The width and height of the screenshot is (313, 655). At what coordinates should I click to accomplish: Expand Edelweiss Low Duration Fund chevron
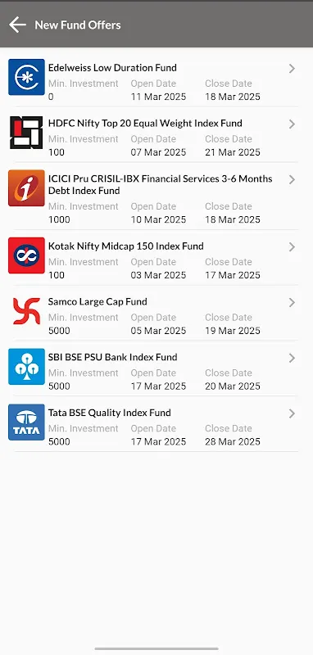pyautogui.click(x=292, y=69)
